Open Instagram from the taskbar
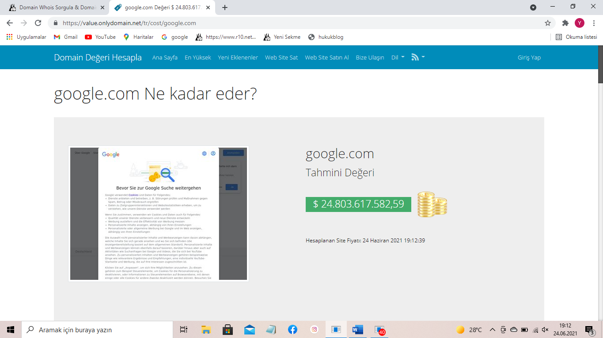The image size is (603, 338). pos(314,329)
